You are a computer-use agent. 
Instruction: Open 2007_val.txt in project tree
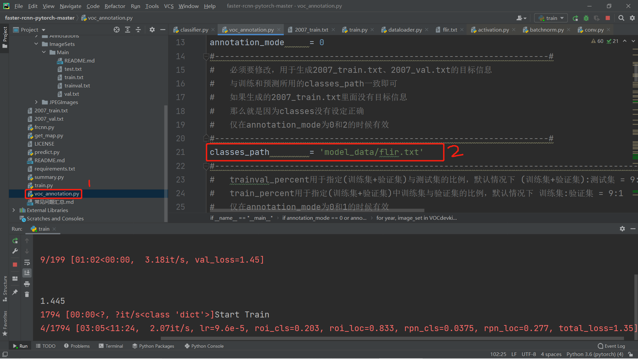[x=49, y=119]
